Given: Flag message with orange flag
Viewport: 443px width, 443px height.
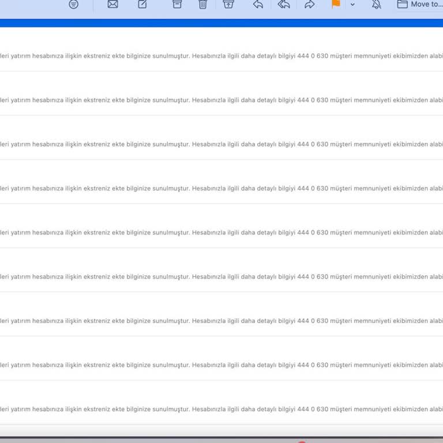Looking at the screenshot, I should coord(336,4).
